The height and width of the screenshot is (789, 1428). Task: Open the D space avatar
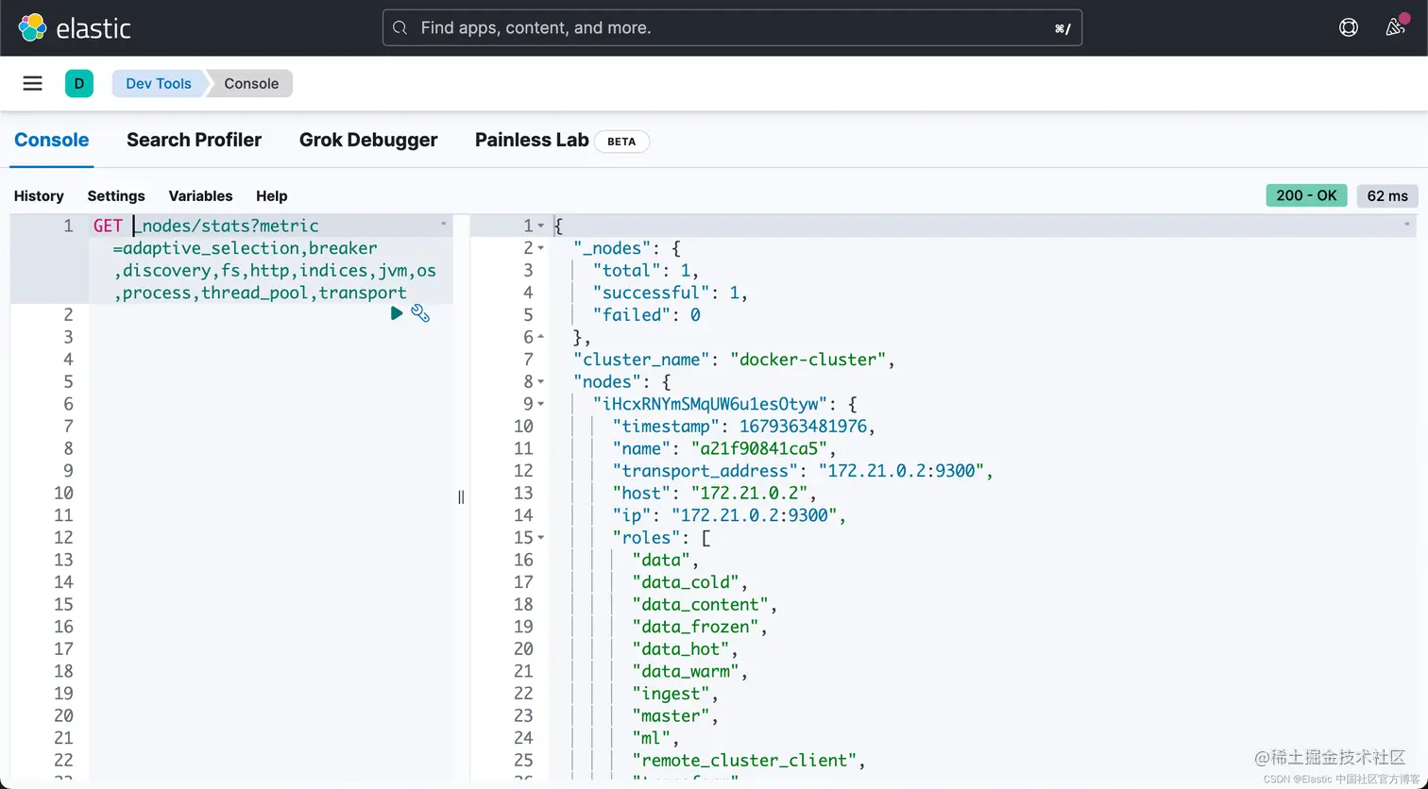pos(79,83)
